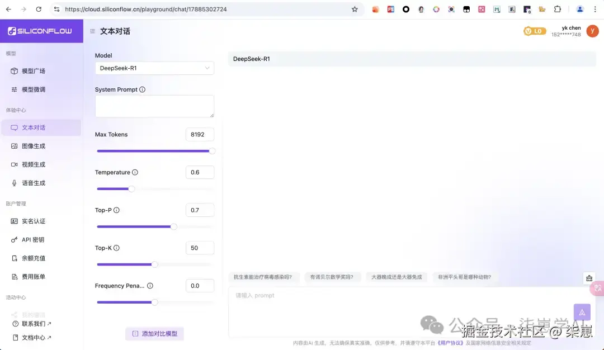The height and width of the screenshot is (350, 604).
Task: Click the browser address bar URL
Action: click(145, 10)
